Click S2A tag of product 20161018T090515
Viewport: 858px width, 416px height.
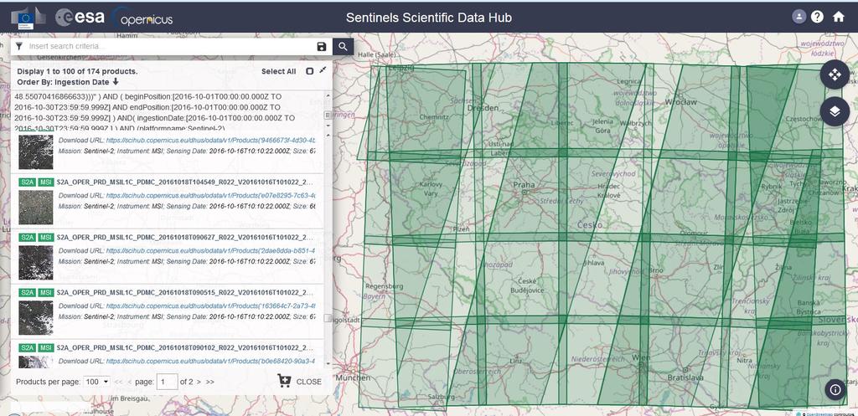click(x=27, y=292)
